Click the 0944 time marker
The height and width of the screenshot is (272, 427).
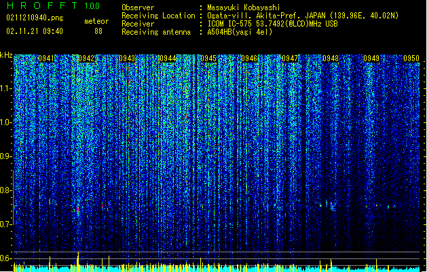click(168, 58)
